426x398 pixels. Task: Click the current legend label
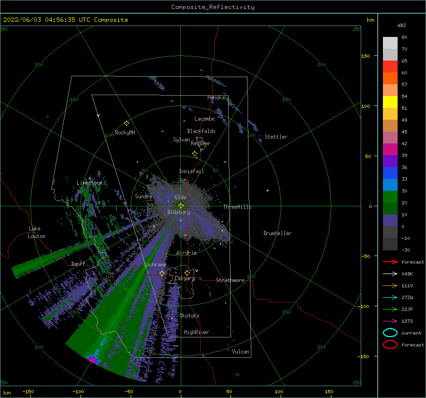click(x=411, y=333)
